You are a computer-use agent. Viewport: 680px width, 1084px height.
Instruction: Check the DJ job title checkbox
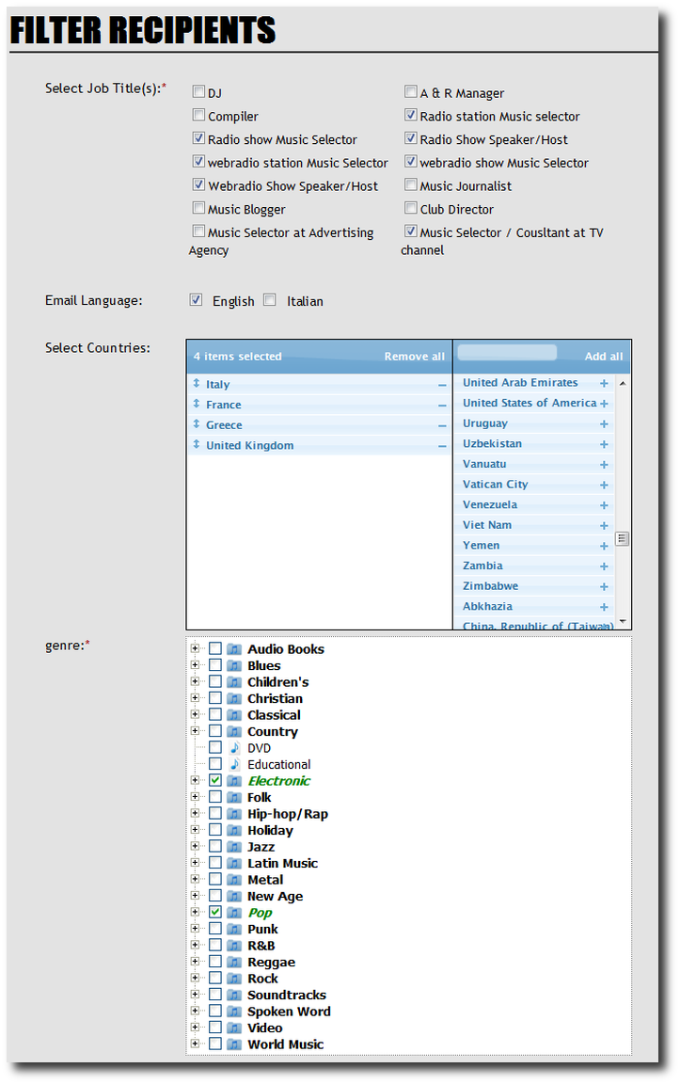point(198,92)
